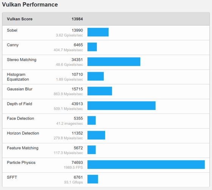Click the 1.89 Gpixels/sec rate

69,79
